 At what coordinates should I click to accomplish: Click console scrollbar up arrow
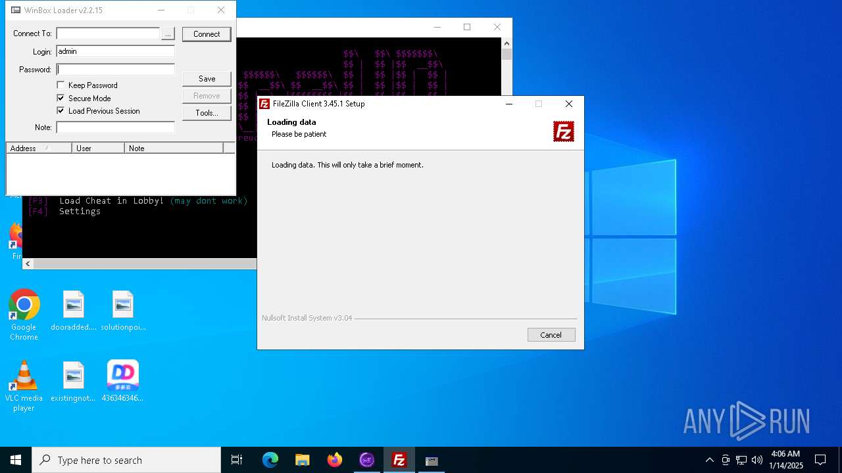507,43
